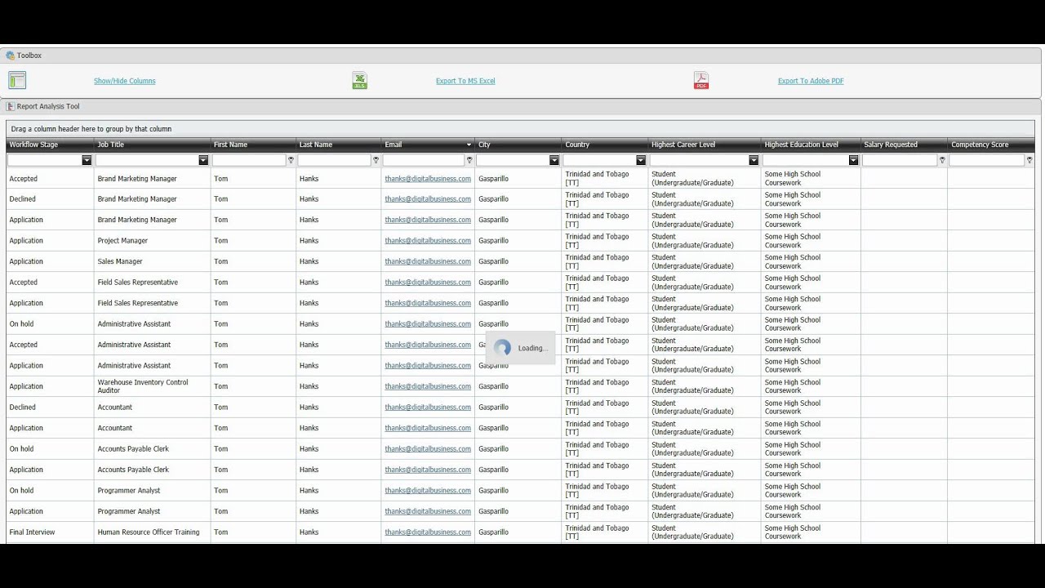Expand the Job Title filter dropdown
The width and height of the screenshot is (1045, 588).
tap(203, 160)
